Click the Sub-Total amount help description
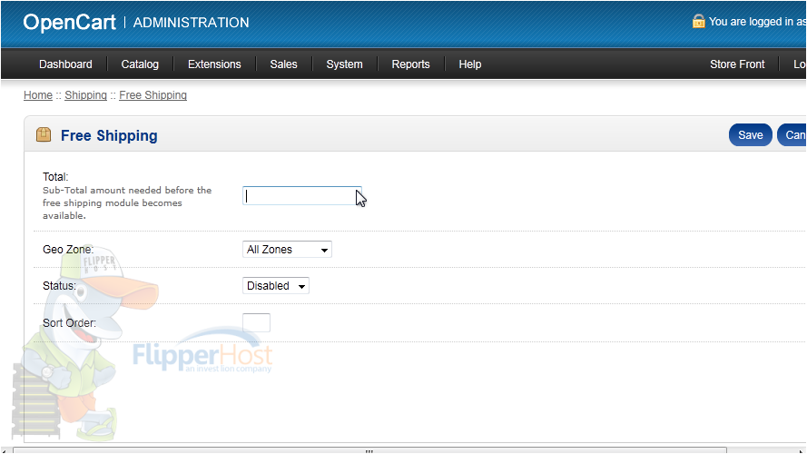Image resolution: width=807 pixels, height=454 pixels. coord(127,202)
